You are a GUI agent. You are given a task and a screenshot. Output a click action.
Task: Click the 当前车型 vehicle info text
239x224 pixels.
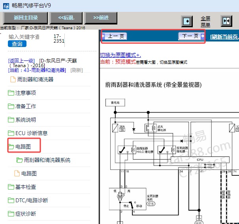click(x=43, y=28)
